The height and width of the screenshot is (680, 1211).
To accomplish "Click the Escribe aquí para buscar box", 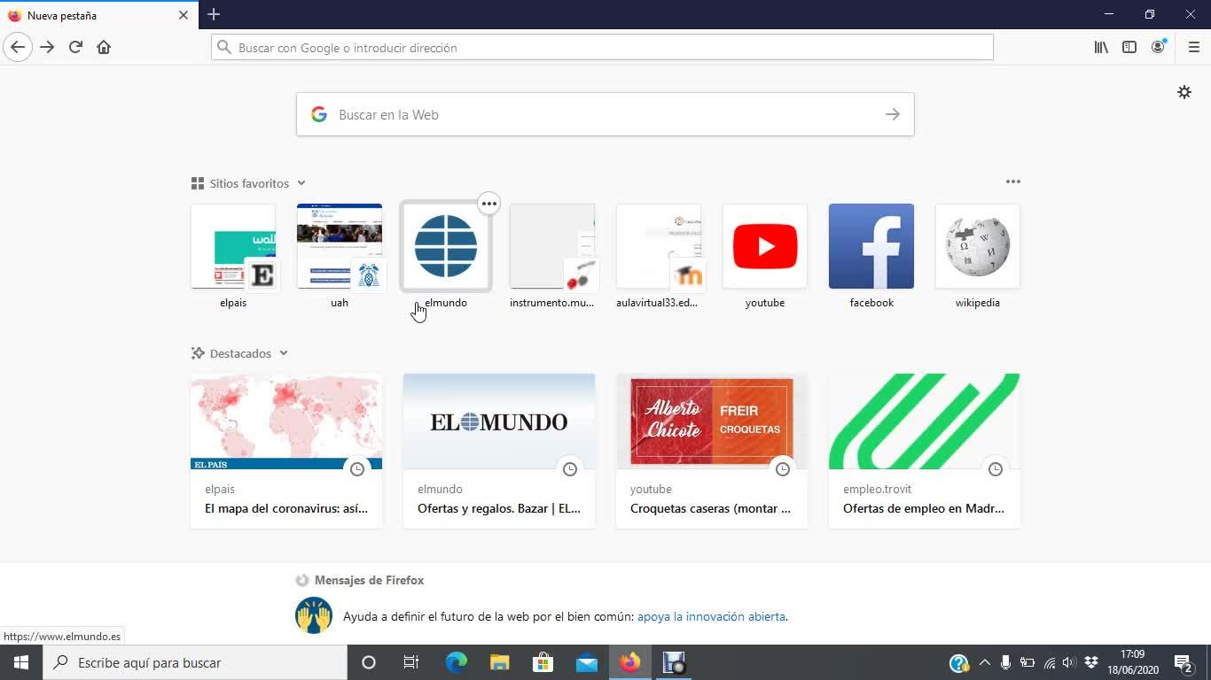I will click(x=195, y=662).
